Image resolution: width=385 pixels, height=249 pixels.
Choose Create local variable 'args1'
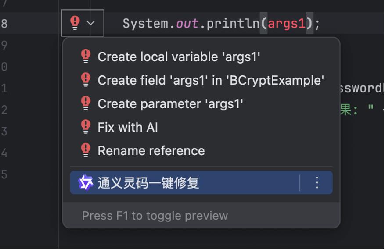tap(201, 57)
